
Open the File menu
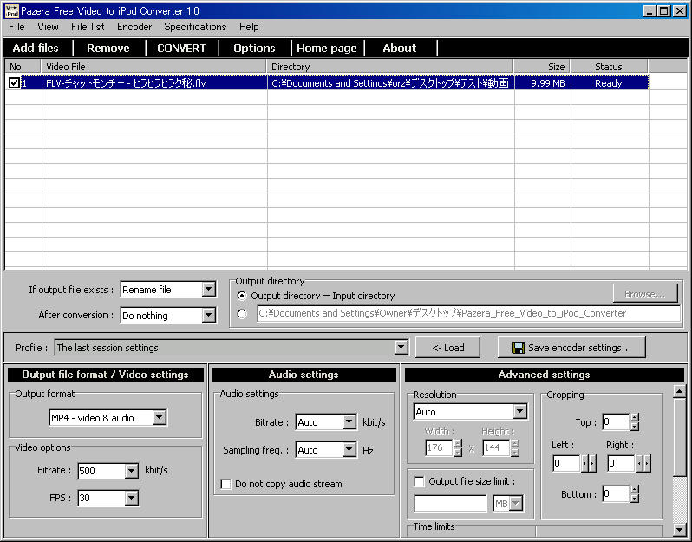tap(16, 27)
